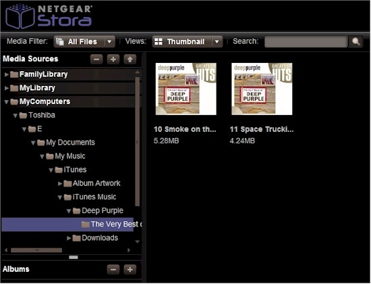Click the Albums plus button
This screenshot has height=284, width=371.
coord(130,270)
